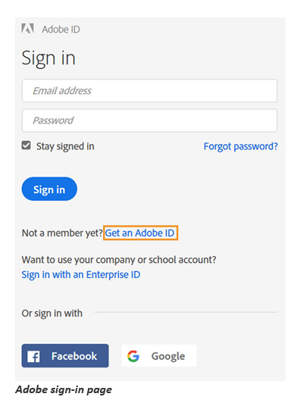Focus the Email address input field

tap(149, 91)
